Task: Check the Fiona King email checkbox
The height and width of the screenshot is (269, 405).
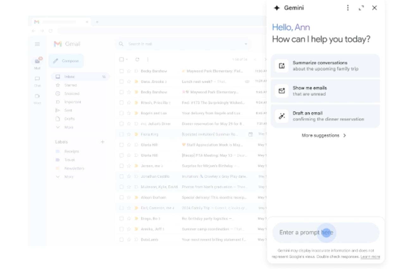Action: pos(121,134)
